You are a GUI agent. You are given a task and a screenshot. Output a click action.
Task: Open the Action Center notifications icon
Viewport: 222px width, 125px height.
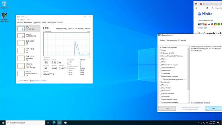[x=218, y=123]
